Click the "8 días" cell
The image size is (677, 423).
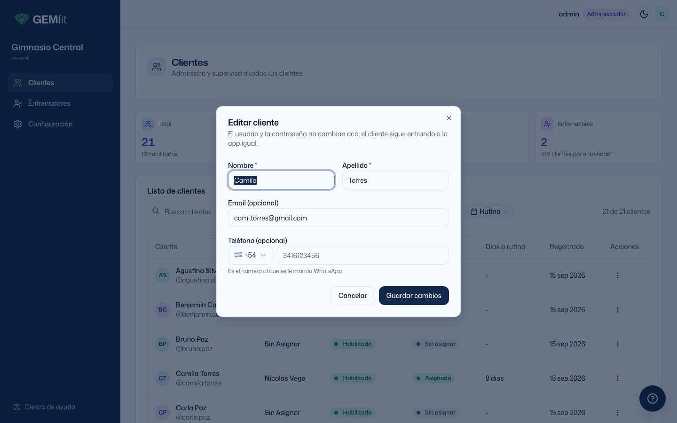pos(495,378)
